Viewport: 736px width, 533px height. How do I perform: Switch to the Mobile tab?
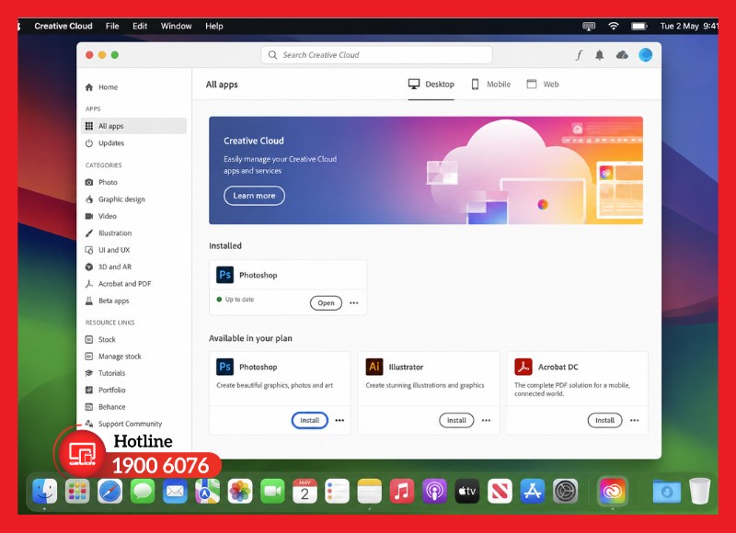point(491,85)
